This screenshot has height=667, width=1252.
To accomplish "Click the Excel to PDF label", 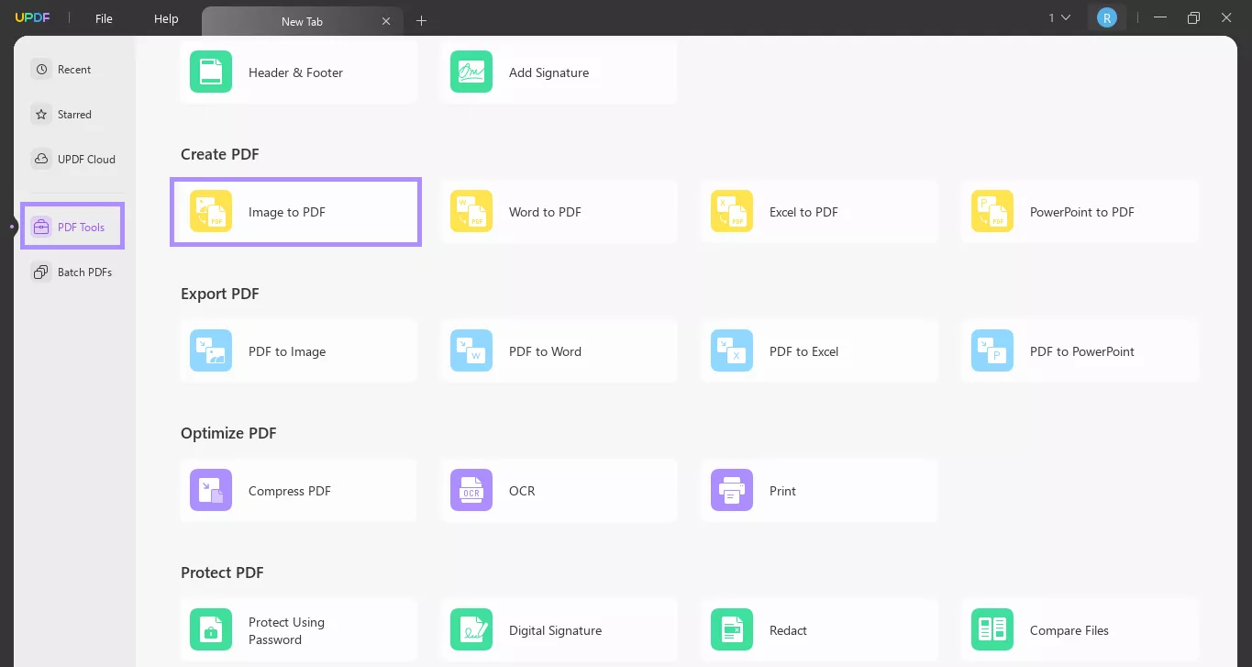I will pyautogui.click(x=803, y=212).
